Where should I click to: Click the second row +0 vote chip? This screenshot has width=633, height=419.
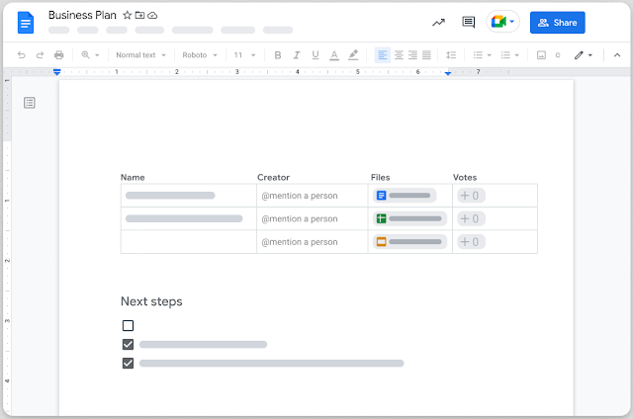click(471, 218)
